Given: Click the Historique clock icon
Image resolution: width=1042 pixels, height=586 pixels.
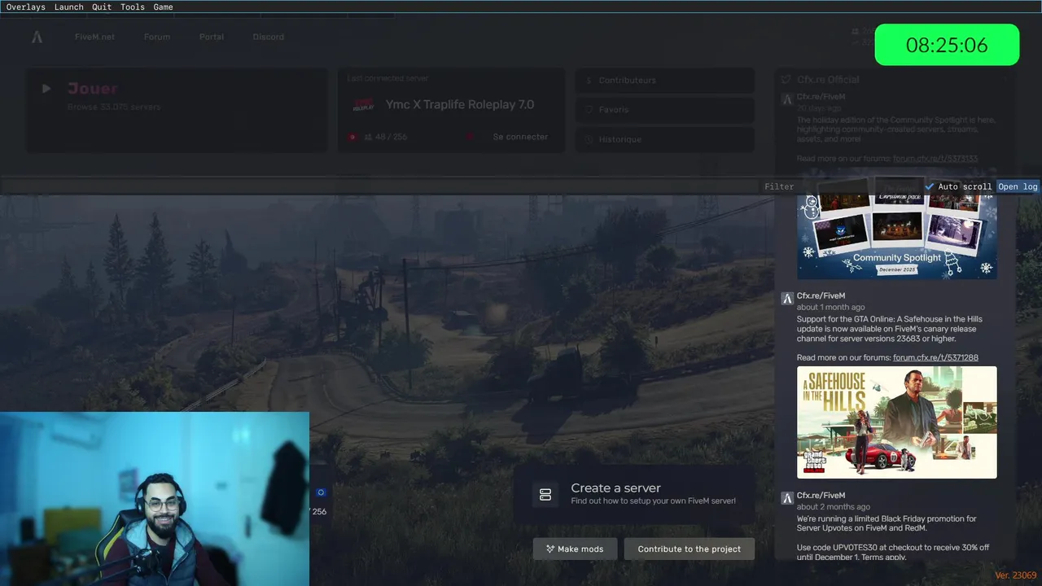Looking at the screenshot, I should 589,139.
